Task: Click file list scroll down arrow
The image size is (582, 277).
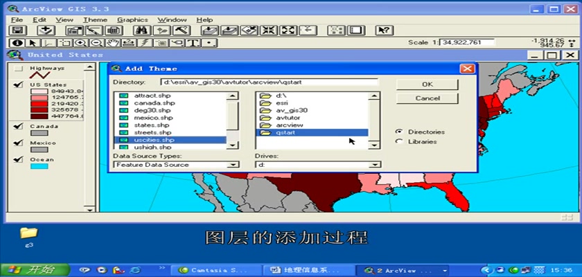Action: tap(232, 145)
